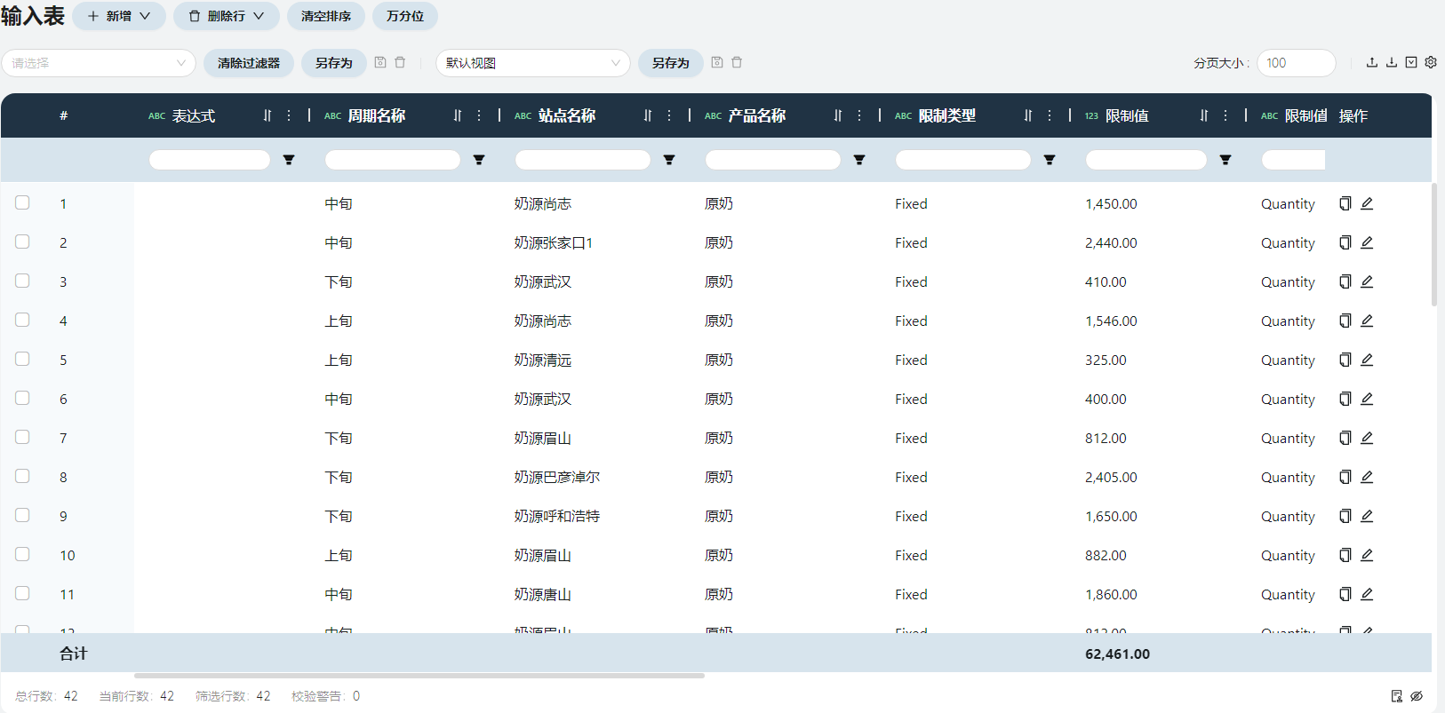This screenshot has width=1445, height=713.
Task: Click sort icon in 站点名称 column header
Action: coord(648,115)
